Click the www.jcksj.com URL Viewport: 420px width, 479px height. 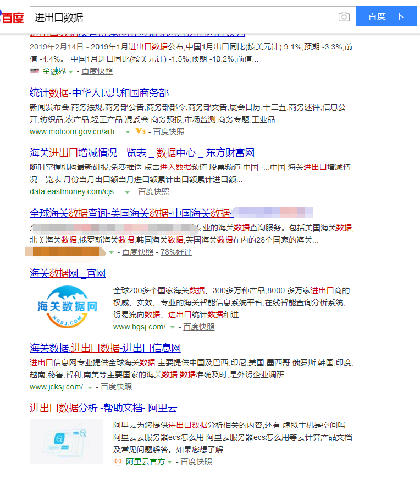pyautogui.click(x=56, y=387)
